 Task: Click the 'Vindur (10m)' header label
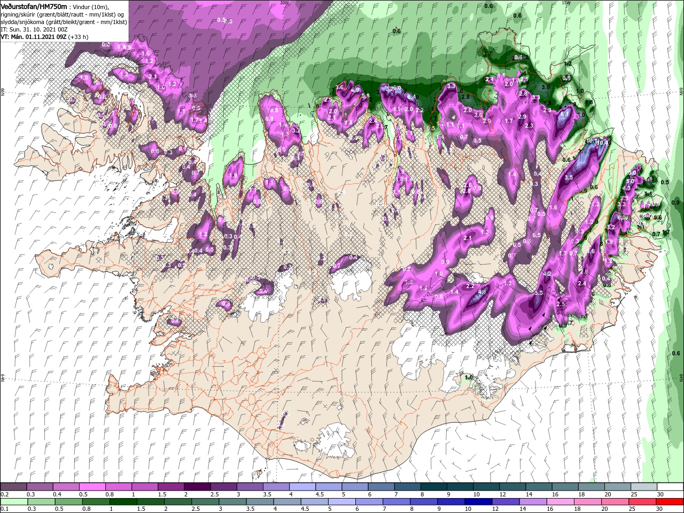92,6
